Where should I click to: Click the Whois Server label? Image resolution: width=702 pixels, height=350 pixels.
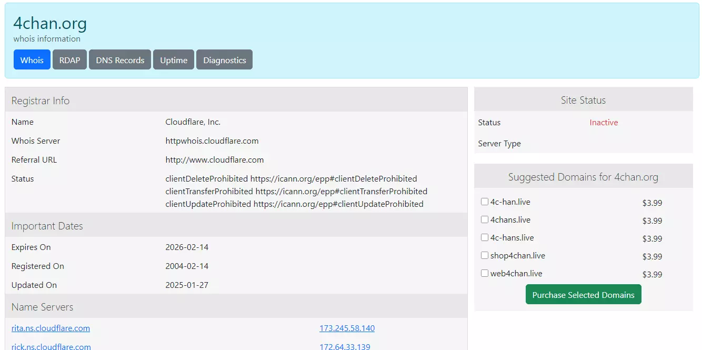tap(36, 141)
